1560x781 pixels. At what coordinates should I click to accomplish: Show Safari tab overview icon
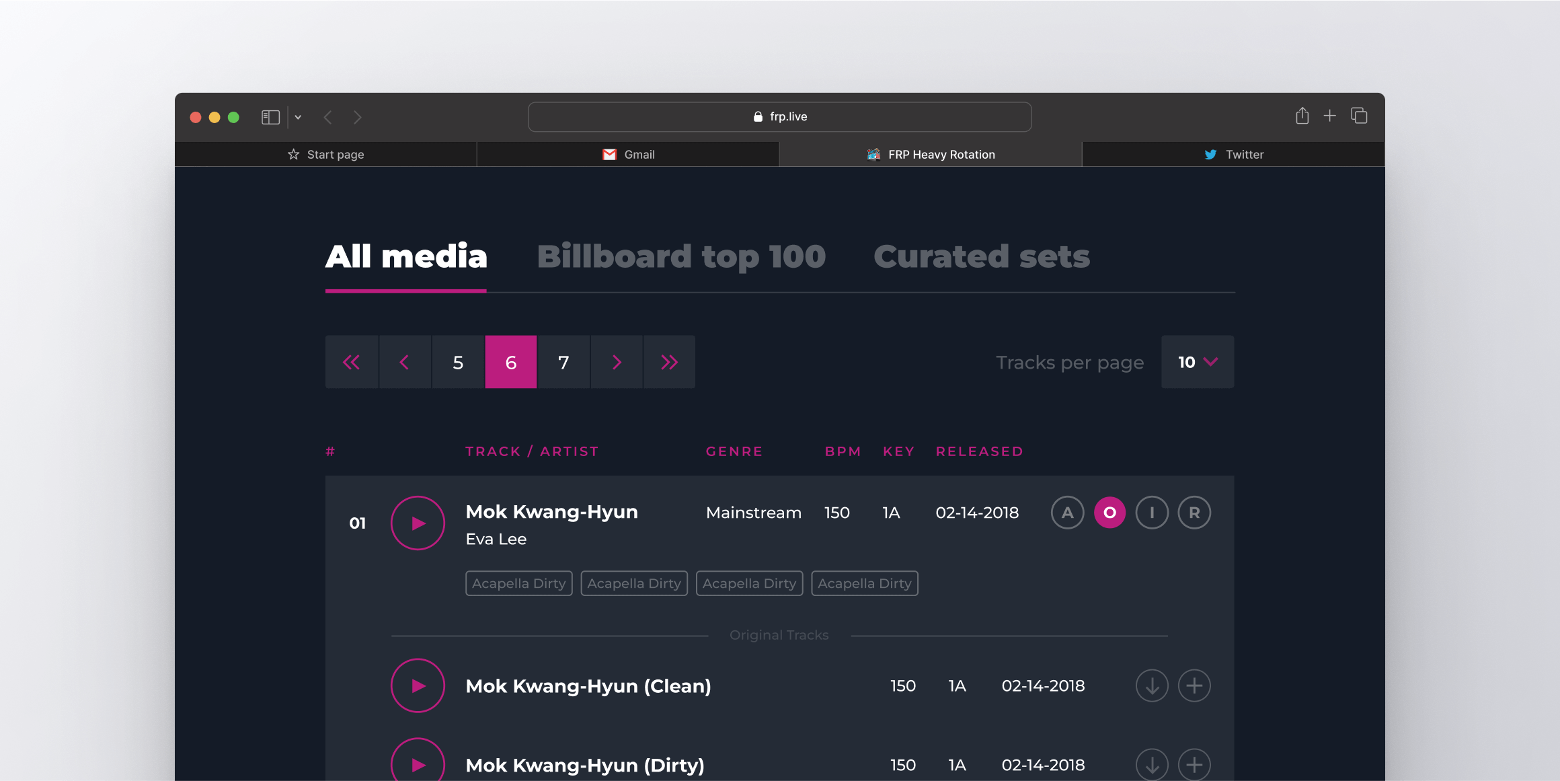click(x=1359, y=116)
